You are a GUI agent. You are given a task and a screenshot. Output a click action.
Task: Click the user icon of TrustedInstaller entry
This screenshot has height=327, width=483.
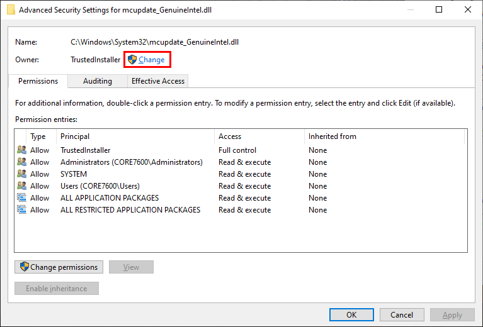(x=21, y=150)
